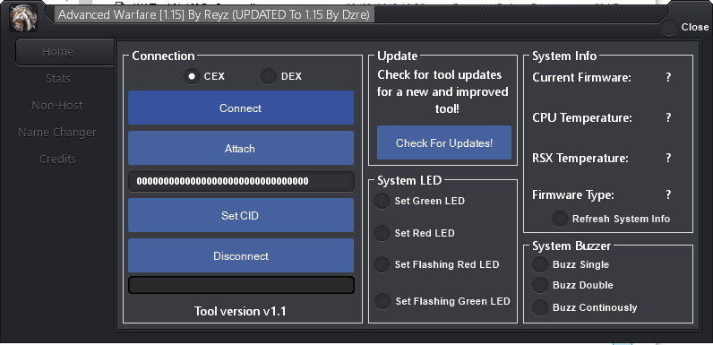Enable Set Red LED option
The image size is (713, 345).
coord(382,233)
